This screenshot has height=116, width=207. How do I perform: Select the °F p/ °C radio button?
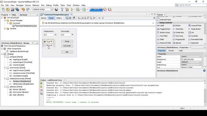(x=48, y=45)
